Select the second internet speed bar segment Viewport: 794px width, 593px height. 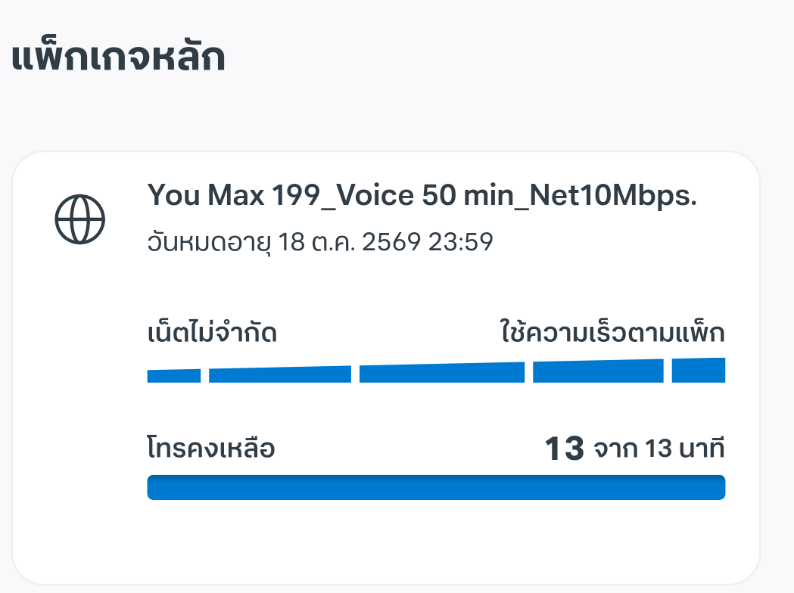point(279,374)
